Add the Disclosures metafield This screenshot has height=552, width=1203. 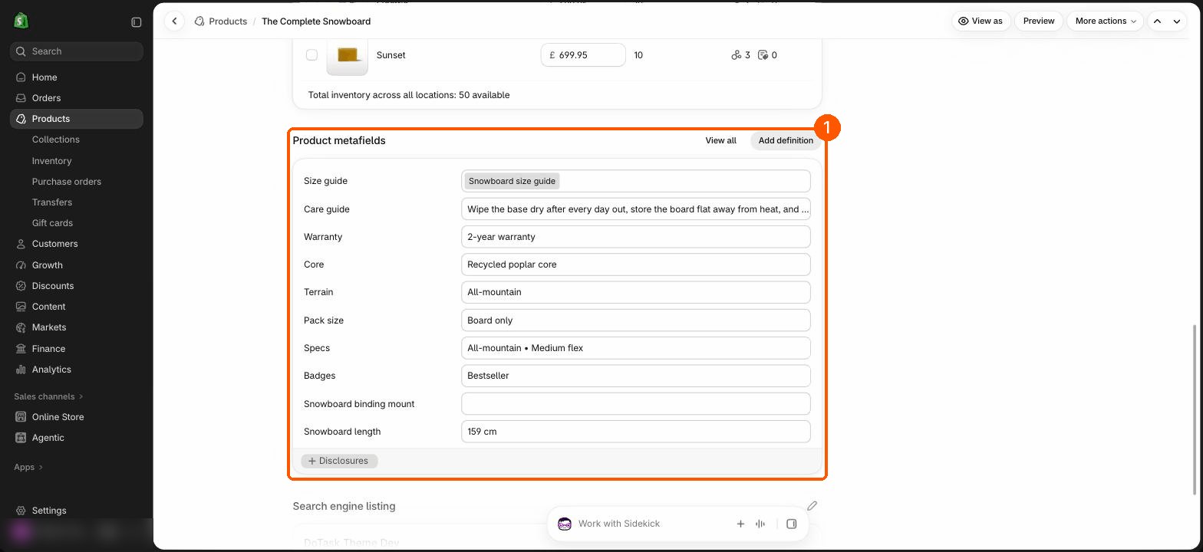tap(339, 461)
